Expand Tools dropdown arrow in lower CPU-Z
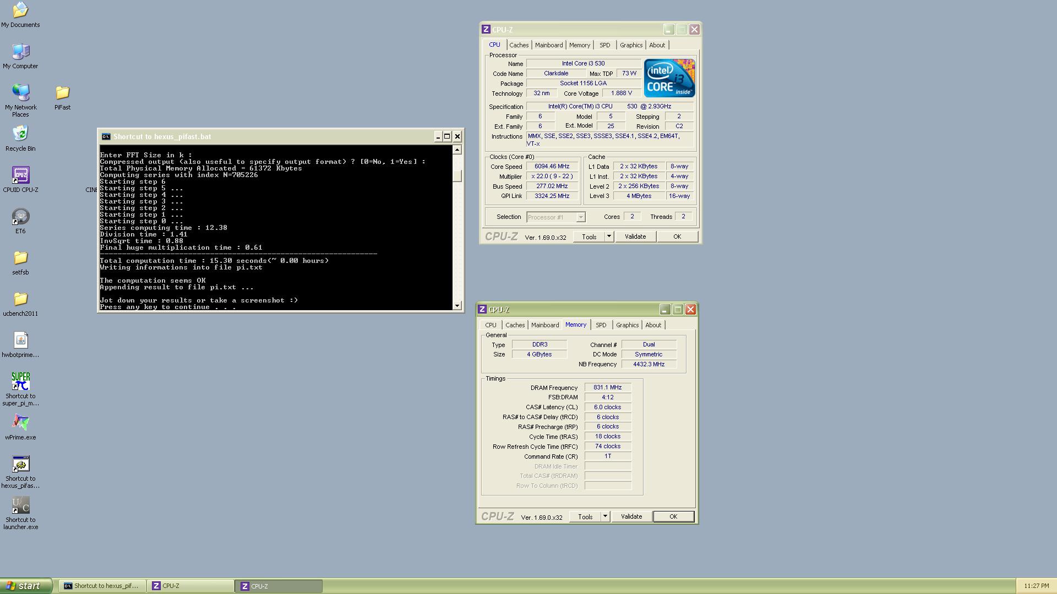 point(605,516)
